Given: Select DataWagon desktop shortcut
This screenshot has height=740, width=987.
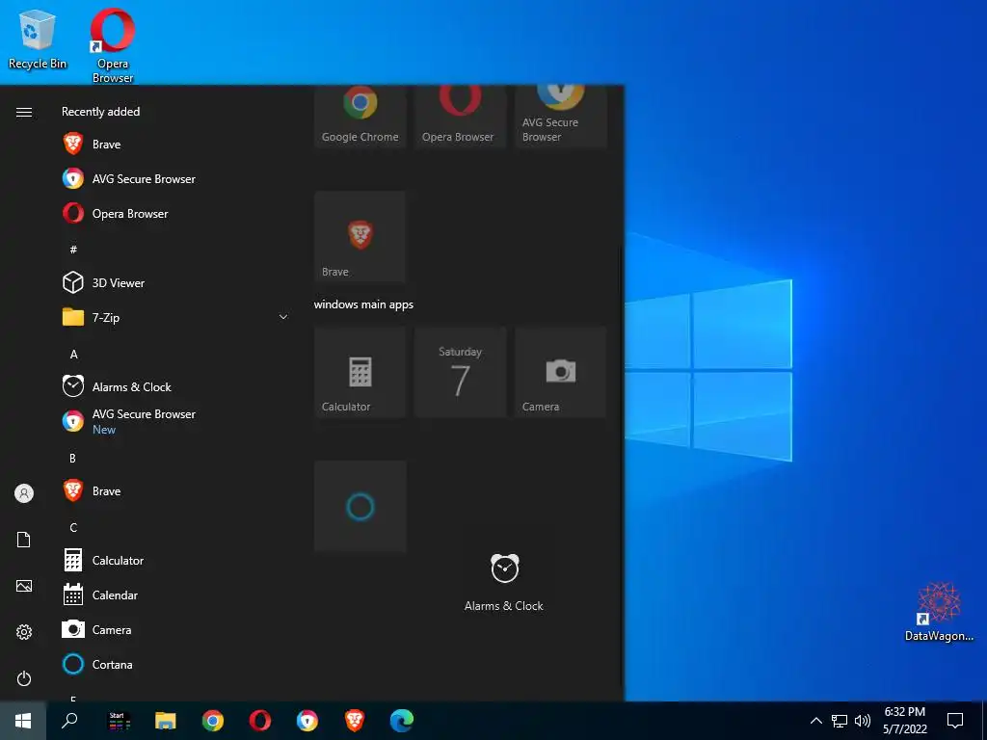Looking at the screenshot, I should tap(939, 612).
